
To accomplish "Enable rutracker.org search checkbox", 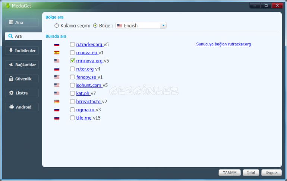I will (72, 44).
